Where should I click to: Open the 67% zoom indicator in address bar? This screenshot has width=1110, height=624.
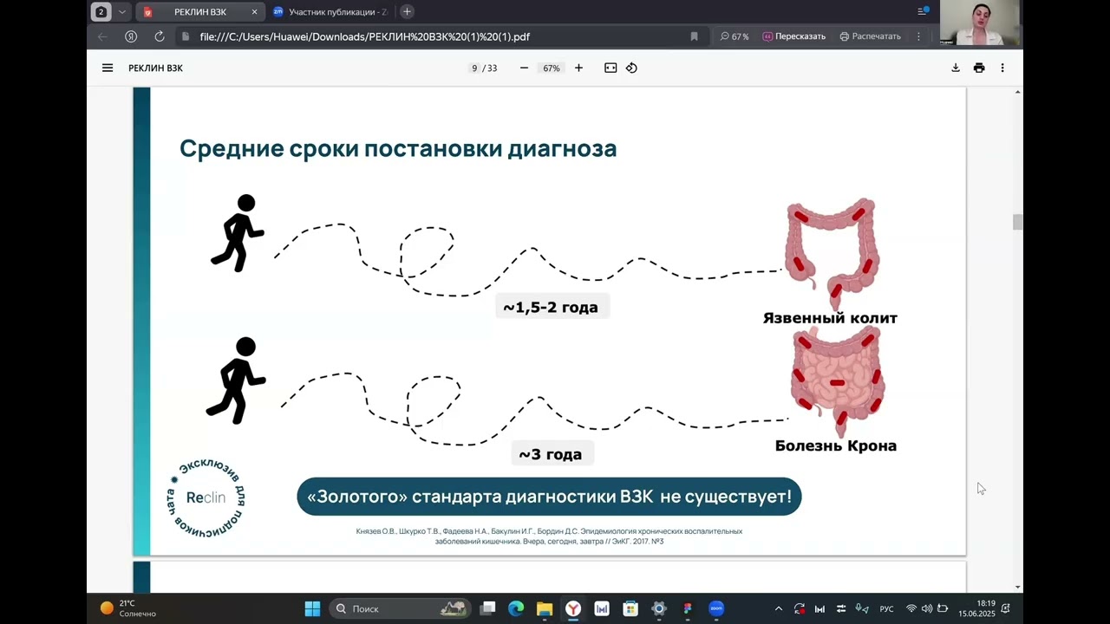[735, 36]
